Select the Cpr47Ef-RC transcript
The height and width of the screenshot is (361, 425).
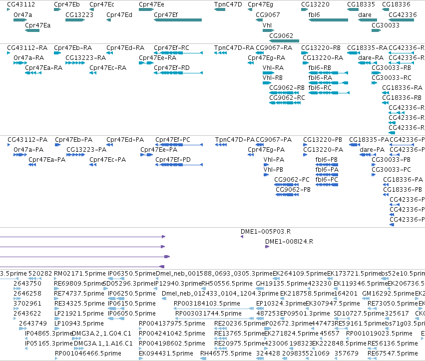click(178, 53)
